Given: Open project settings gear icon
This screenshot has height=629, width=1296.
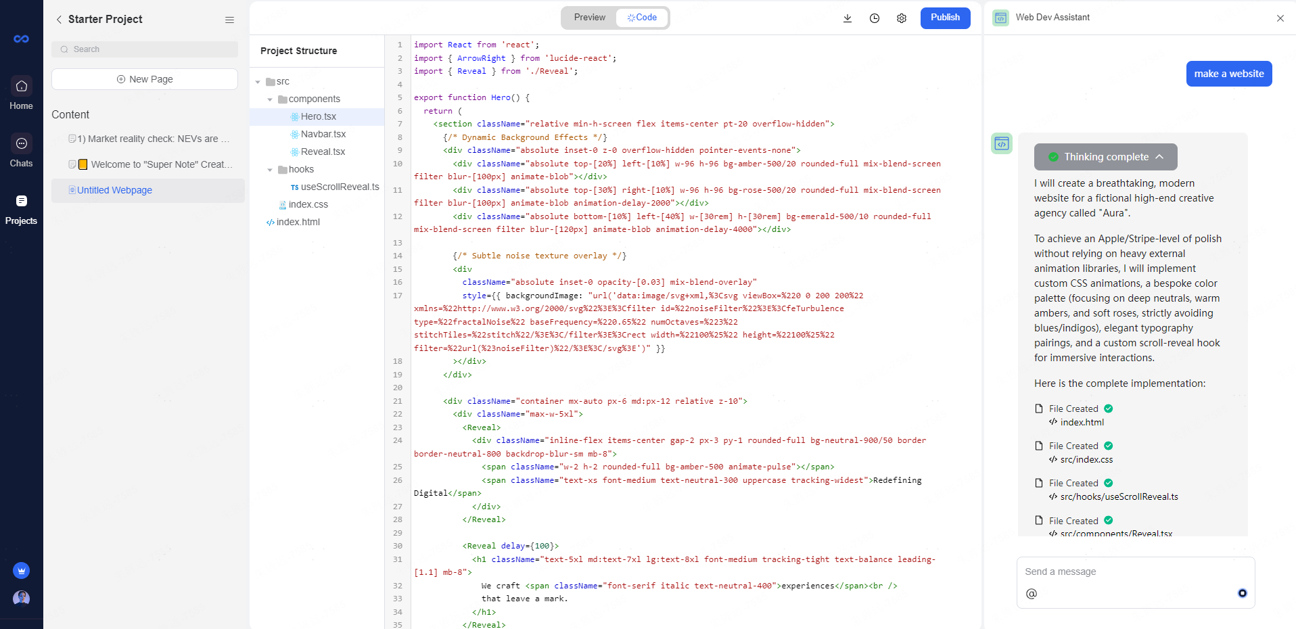Looking at the screenshot, I should [x=901, y=18].
